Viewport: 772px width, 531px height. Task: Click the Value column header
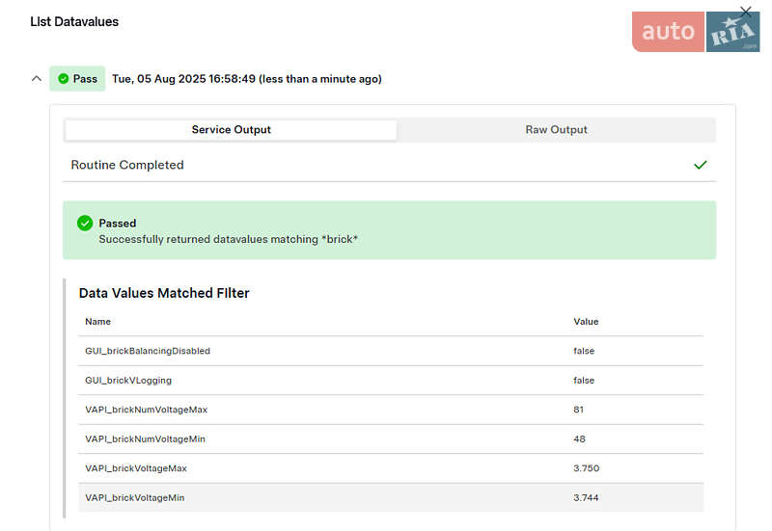(586, 322)
